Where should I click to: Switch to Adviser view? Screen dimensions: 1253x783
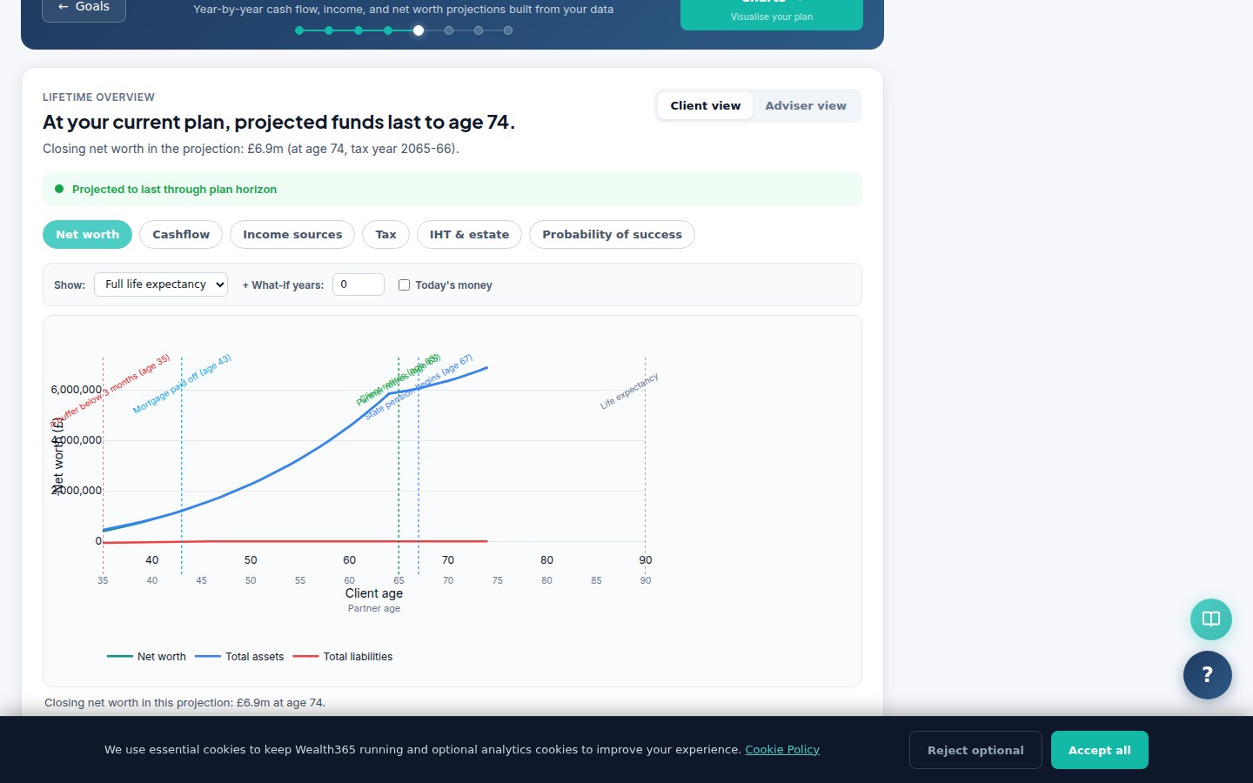[806, 105]
